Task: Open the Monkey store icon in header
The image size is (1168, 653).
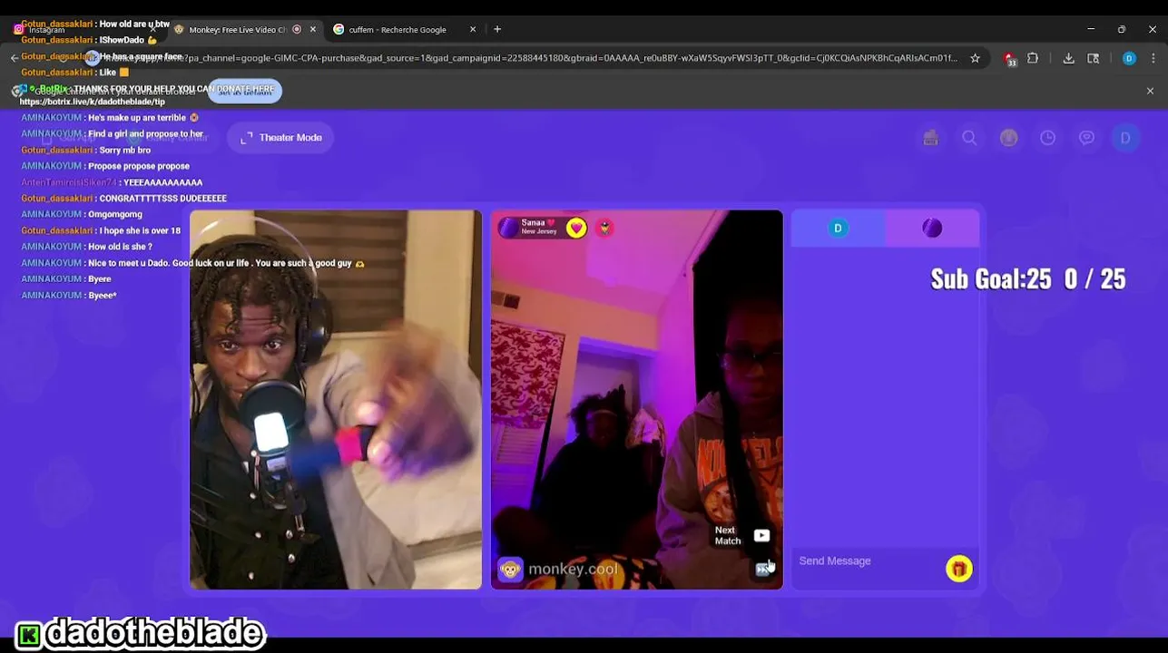Action: (930, 138)
